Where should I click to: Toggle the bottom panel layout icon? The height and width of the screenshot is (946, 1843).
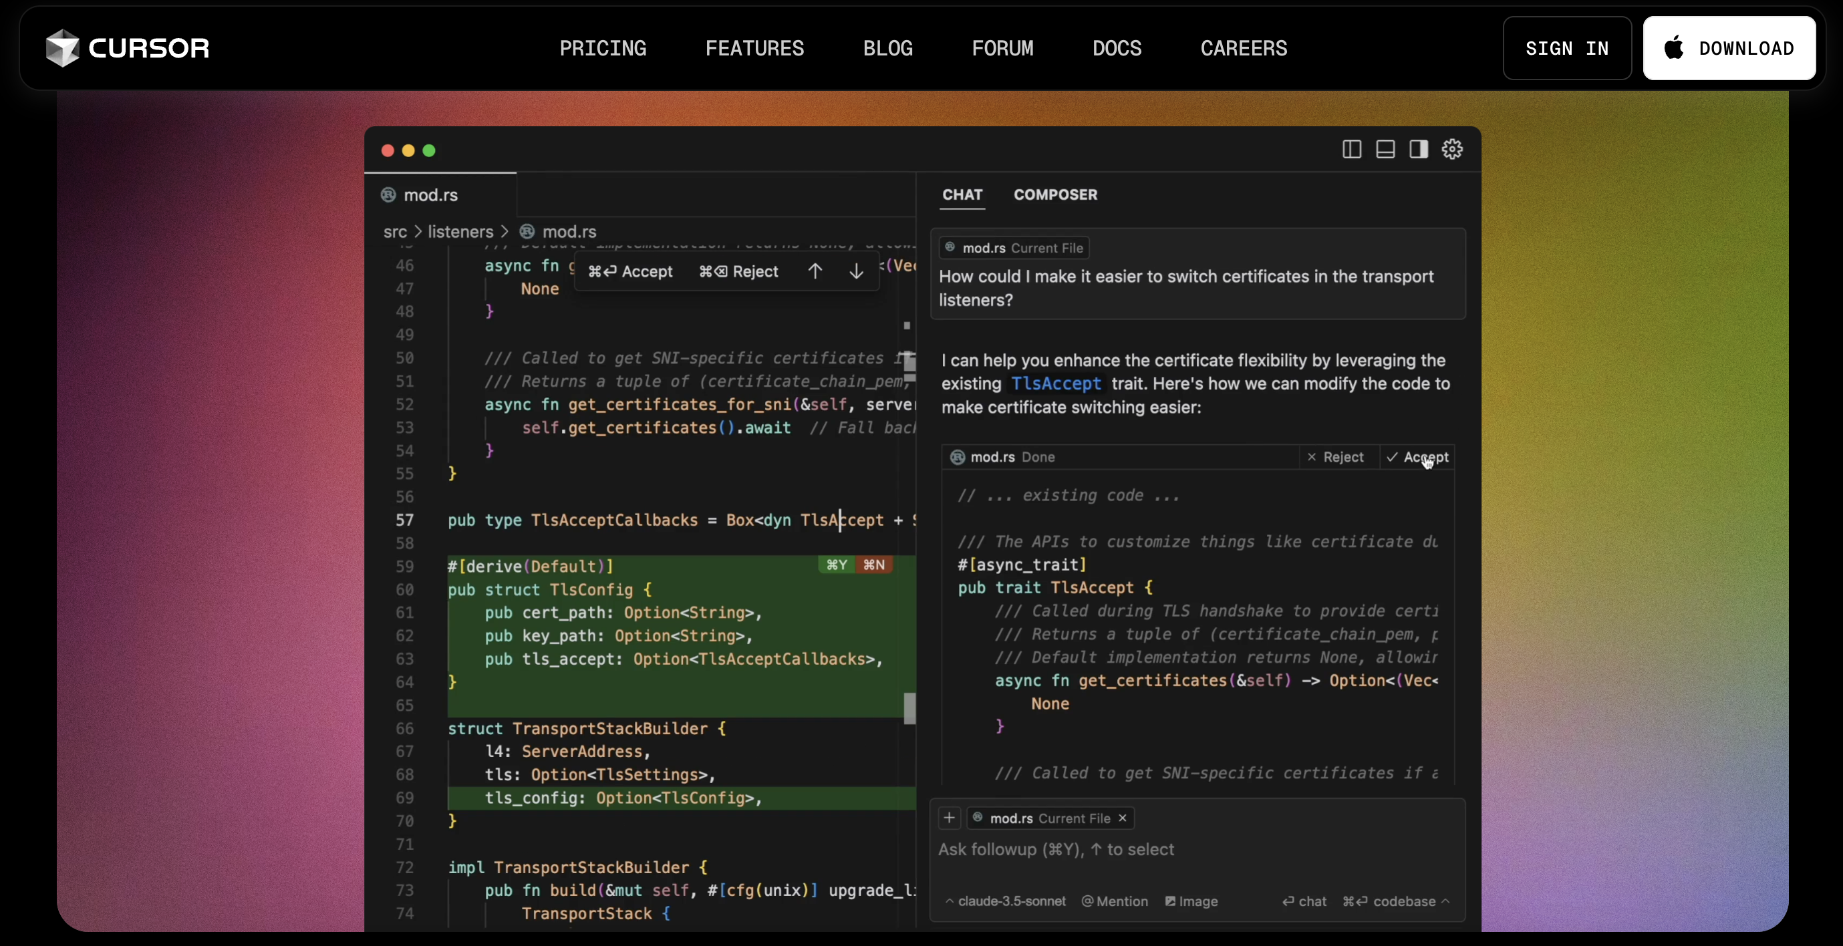coord(1385,150)
